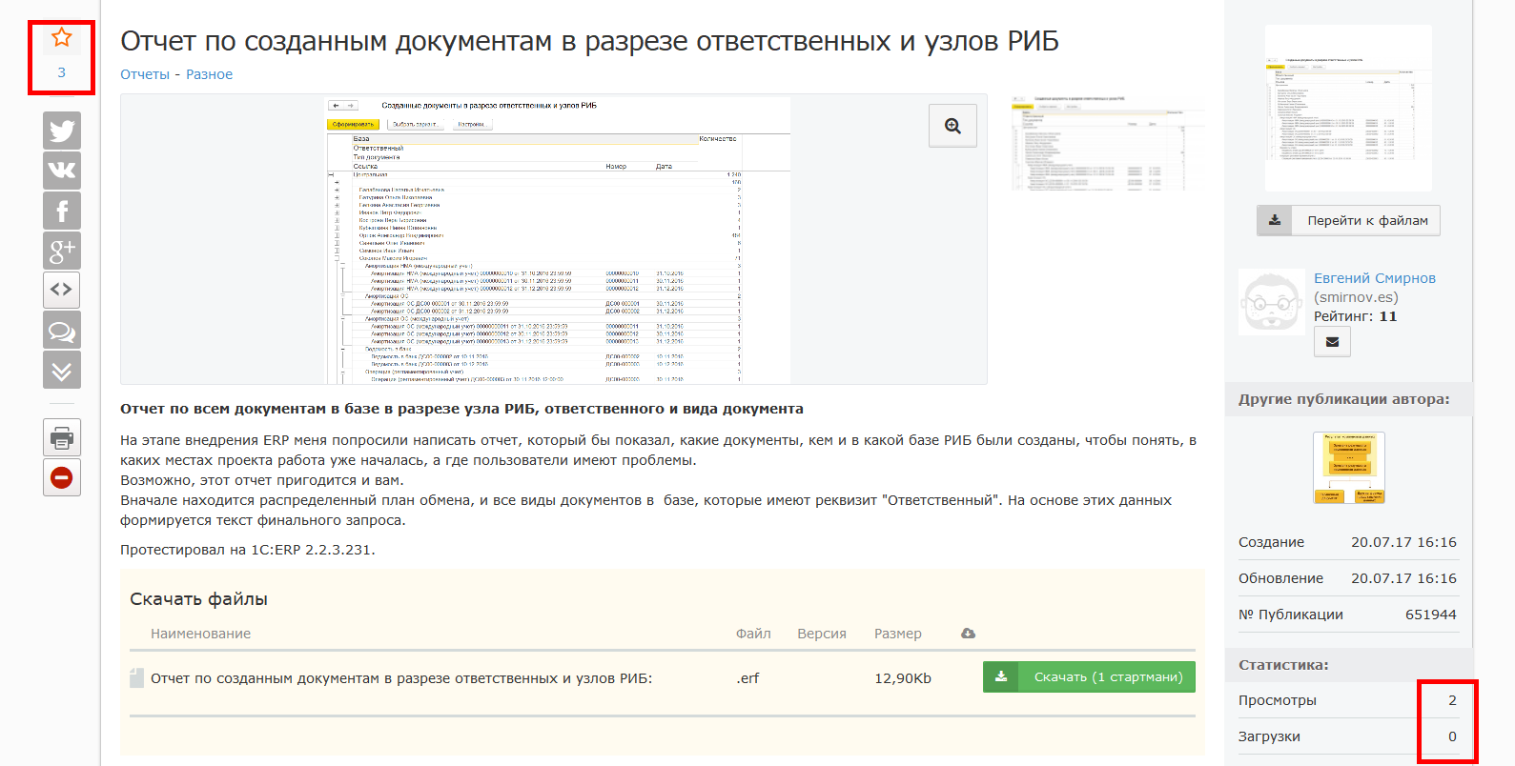This screenshot has height=766, width=1515.
Task: Print the page using the printer icon
Action: (x=62, y=437)
